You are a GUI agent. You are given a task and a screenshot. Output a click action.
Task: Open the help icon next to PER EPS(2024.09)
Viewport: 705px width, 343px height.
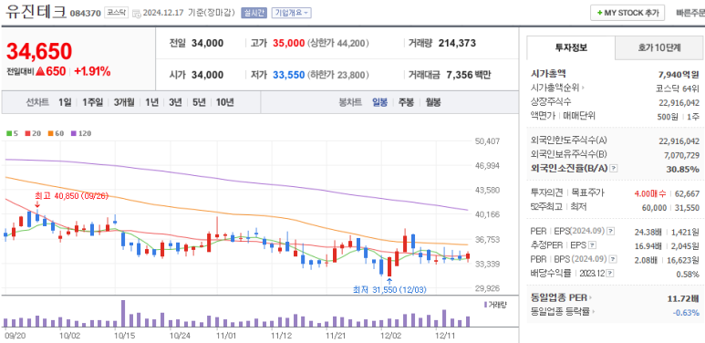(610, 232)
